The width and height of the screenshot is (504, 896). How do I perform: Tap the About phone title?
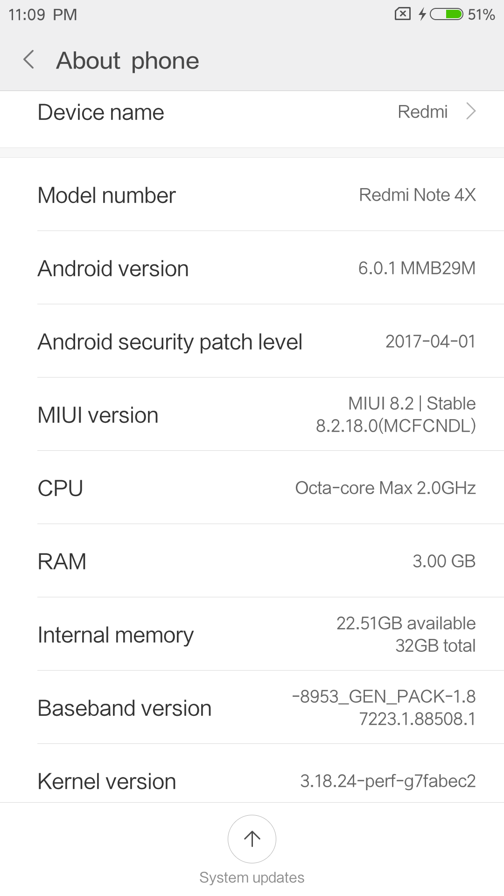pos(127,61)
